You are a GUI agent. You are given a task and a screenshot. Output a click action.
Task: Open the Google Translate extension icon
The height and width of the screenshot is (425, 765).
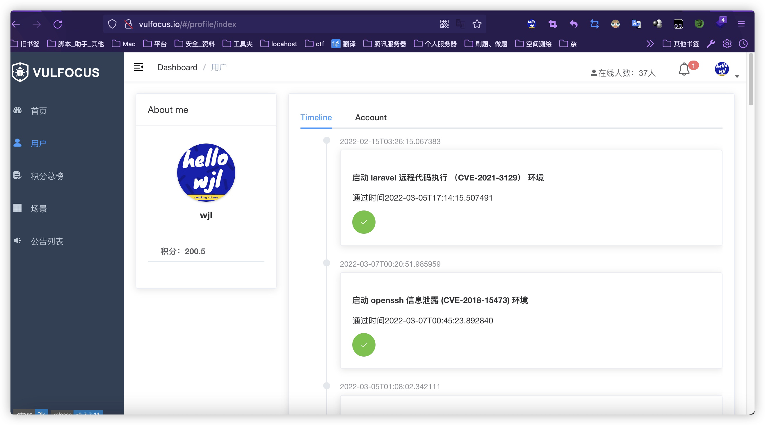pos(636,24)
